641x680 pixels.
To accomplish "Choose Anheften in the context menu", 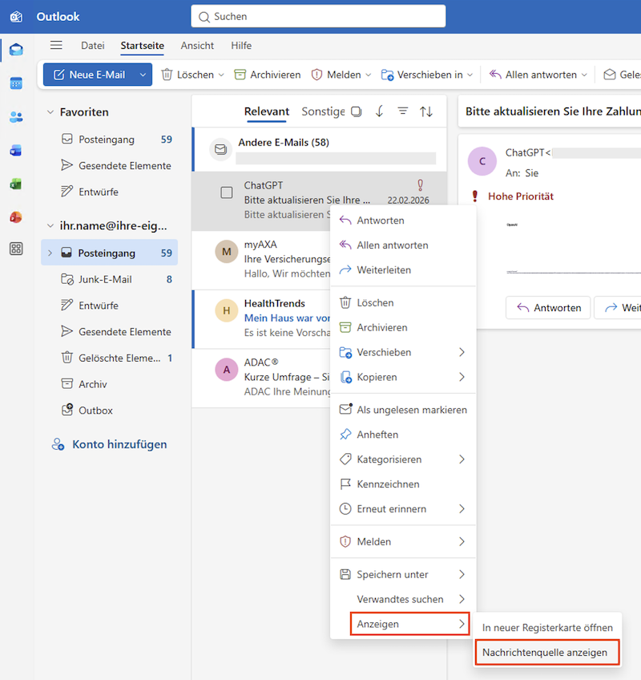I will point(403,435).
